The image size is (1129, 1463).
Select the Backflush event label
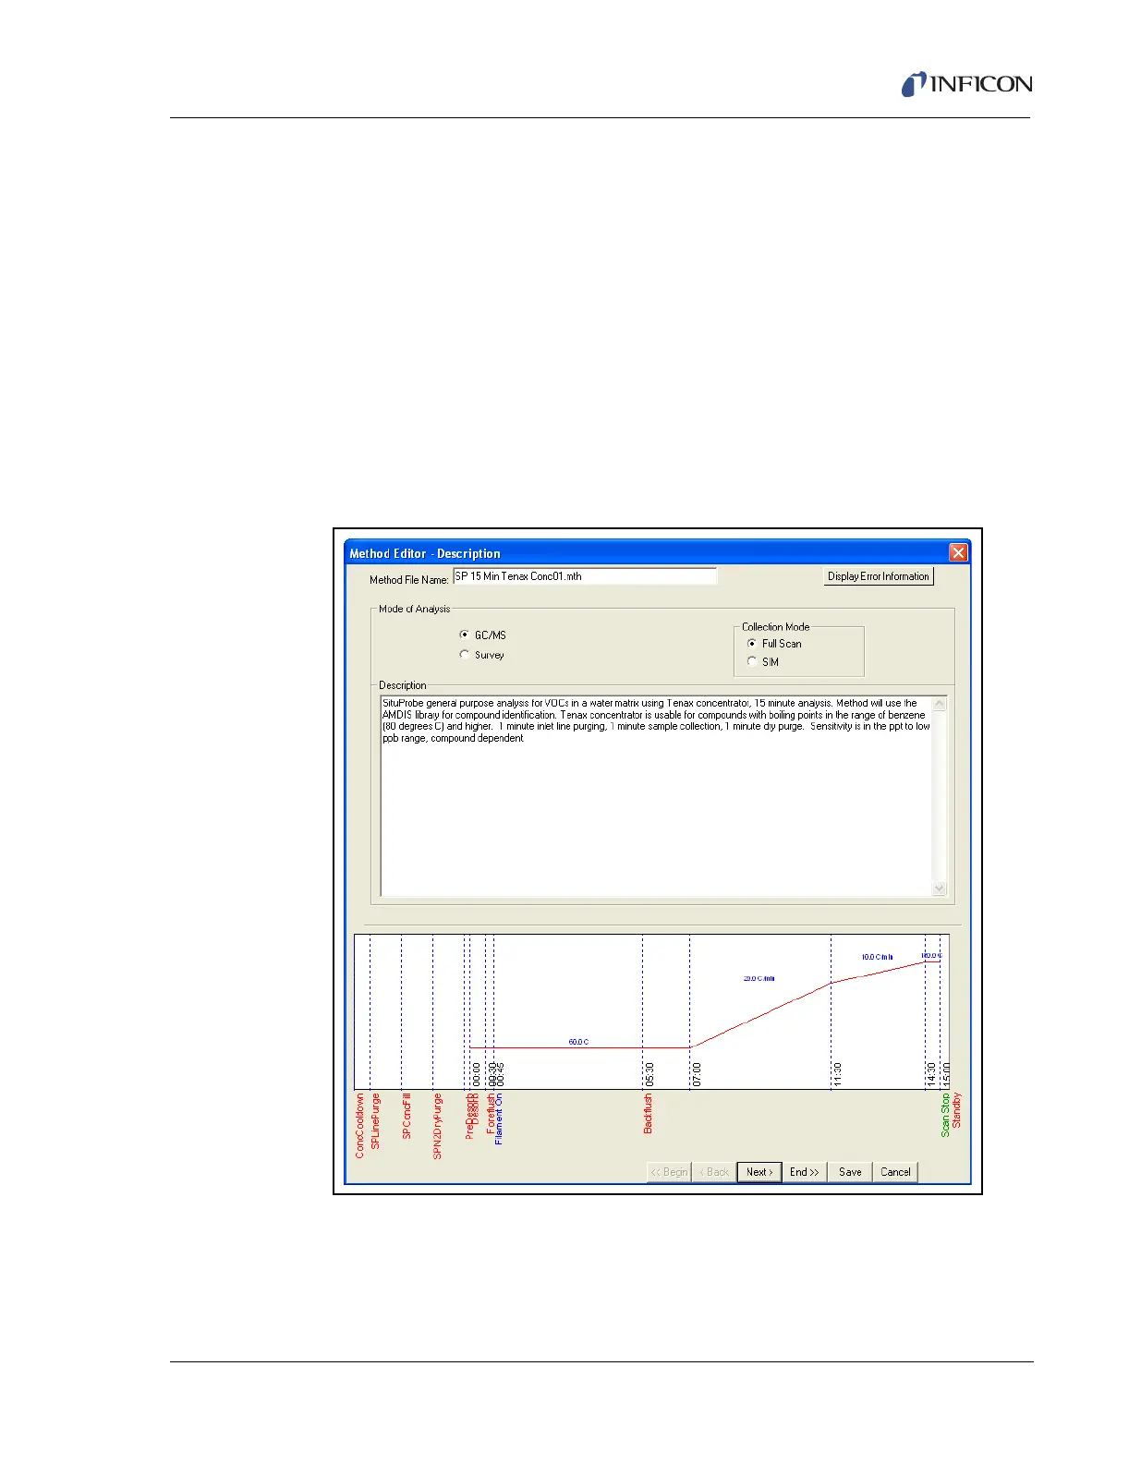tap(648, 1114)
